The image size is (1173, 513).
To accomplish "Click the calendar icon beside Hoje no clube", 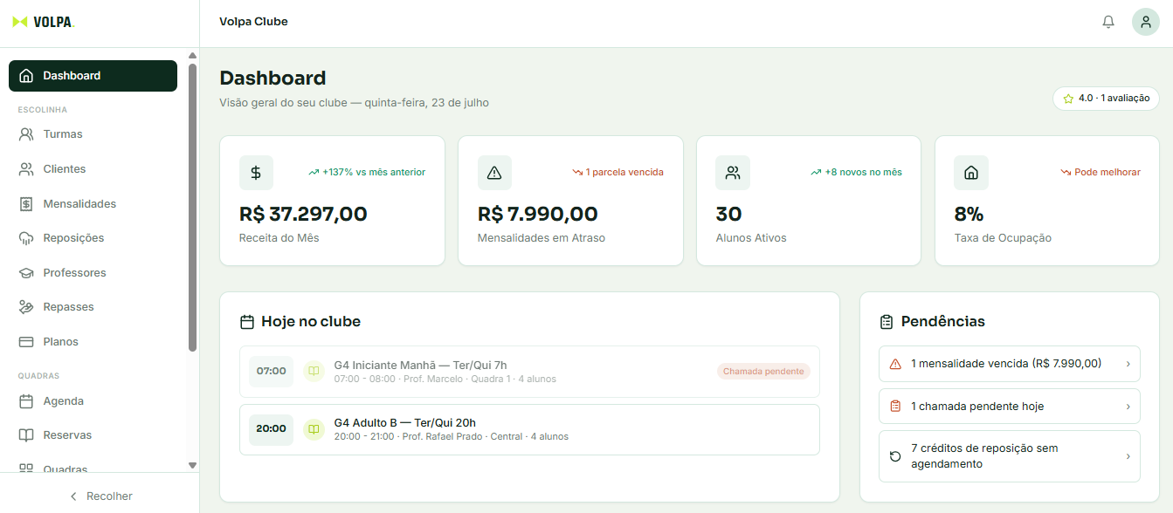I will tap(247, 322).
